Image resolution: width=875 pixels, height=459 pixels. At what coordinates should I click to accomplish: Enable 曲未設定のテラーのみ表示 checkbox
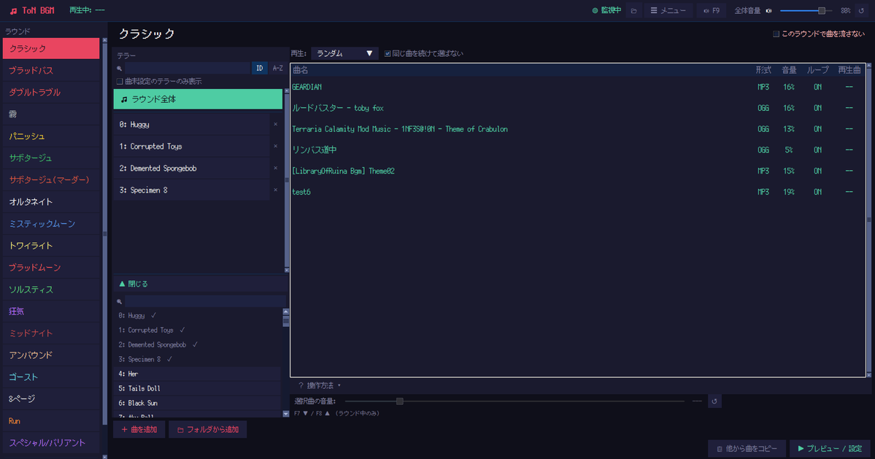[x=120, y=82]
